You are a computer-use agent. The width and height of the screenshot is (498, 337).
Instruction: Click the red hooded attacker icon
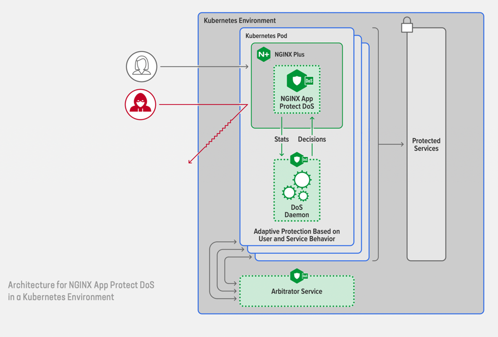click(140, 104)
